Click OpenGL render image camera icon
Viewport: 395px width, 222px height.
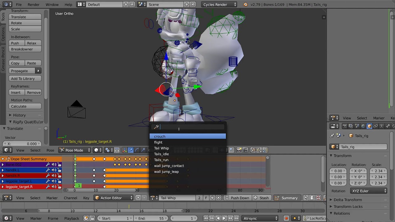coord(239,150)
